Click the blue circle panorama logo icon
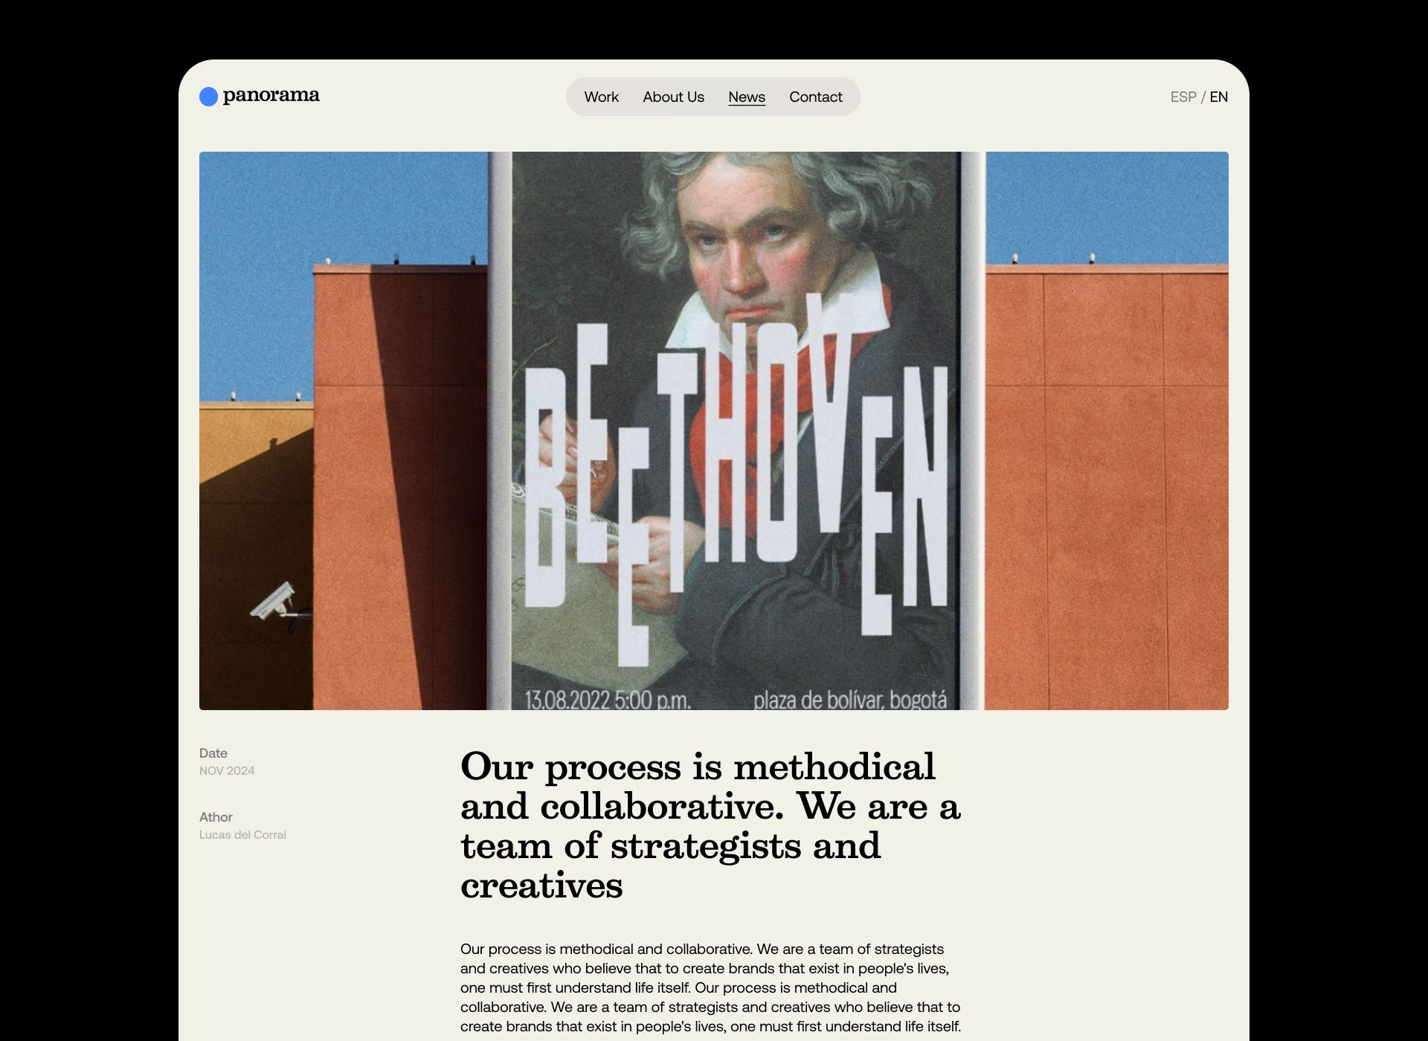Screen dimensions: 1428x1041 208,97
